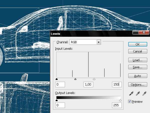
Task: Cancel the Levels dialog
Action: (x=137, y=51)
